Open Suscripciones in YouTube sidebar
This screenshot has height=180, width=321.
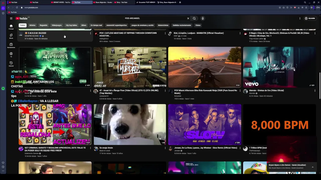[x=11, y=45]
